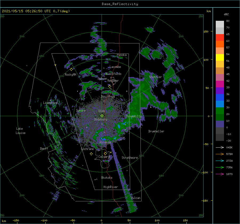240x224 pixels.
Task: Click the Stettler label
Action: [x=155, y=77]
